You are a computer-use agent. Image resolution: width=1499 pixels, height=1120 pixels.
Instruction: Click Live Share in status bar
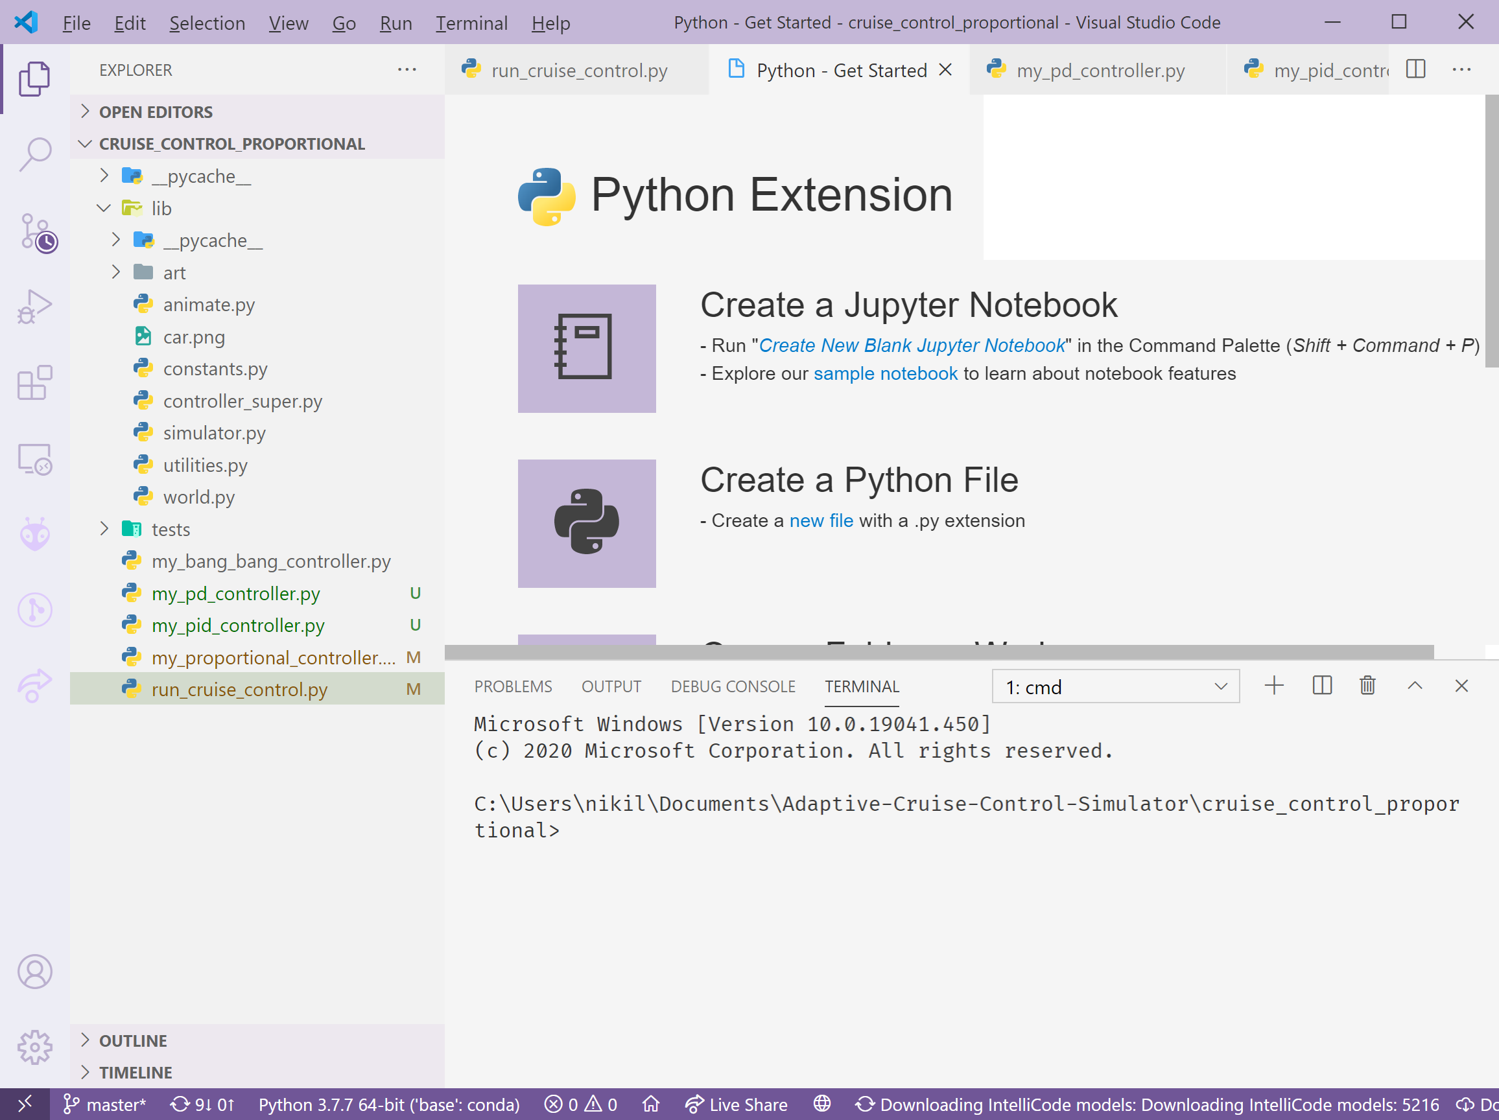coord(736,1104)
